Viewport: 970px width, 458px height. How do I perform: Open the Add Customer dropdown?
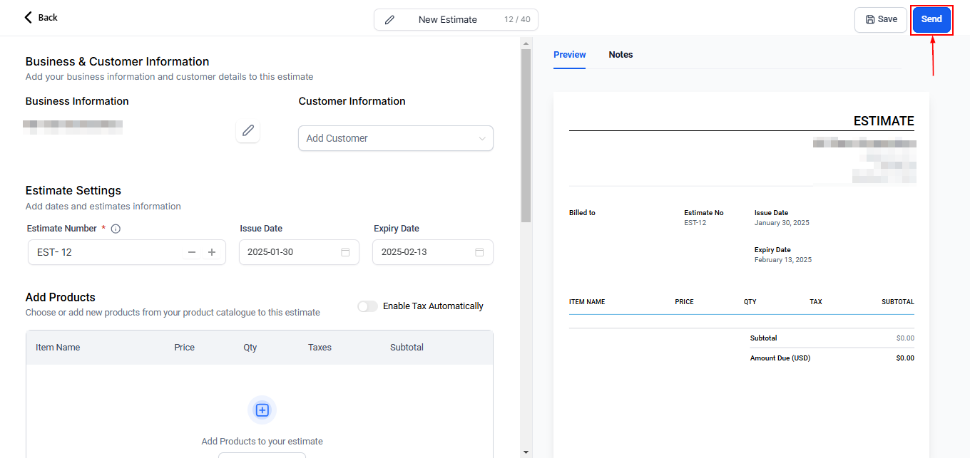[396, 138]
